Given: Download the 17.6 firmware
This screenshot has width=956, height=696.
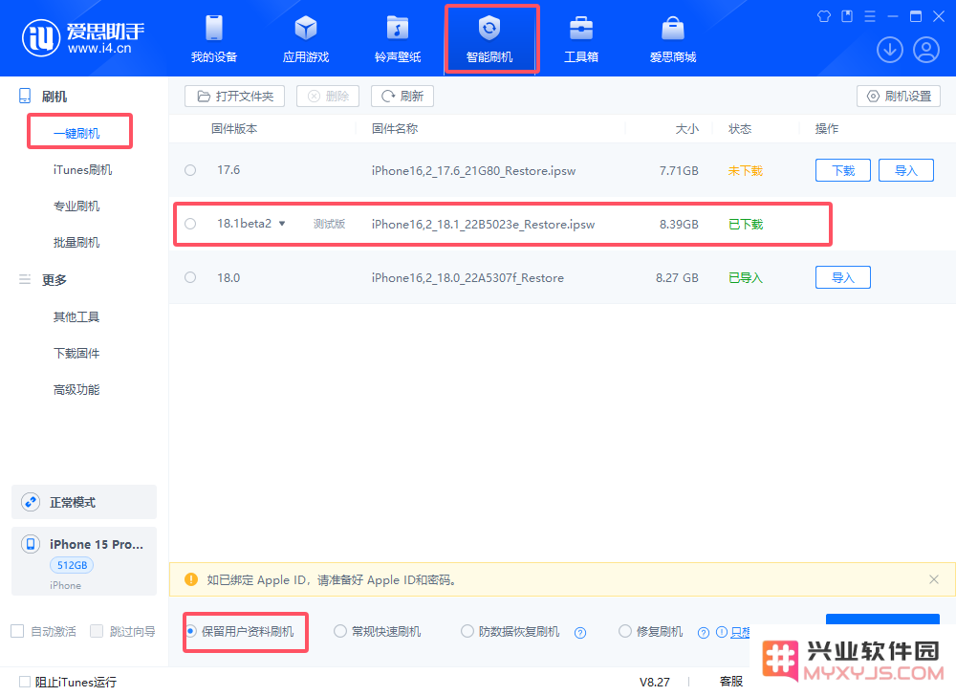Looking at the screenshot, I should [x=843, y=170].
